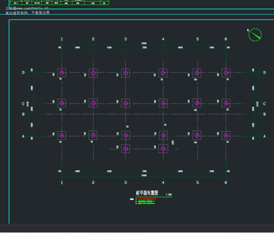Select axis bubble C right of the plan
This screenshot has width=274, height=233.
click(265, 104)
